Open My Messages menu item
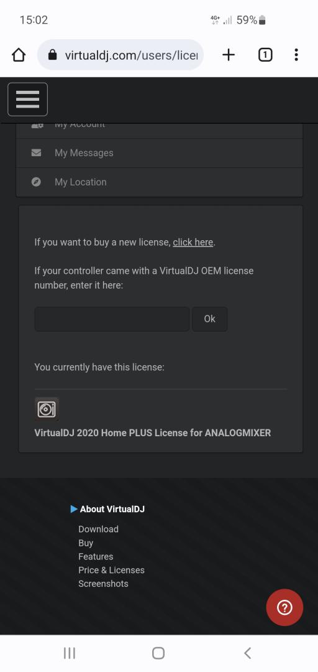This screenshot has height=672, width=318. pos(159,153)
